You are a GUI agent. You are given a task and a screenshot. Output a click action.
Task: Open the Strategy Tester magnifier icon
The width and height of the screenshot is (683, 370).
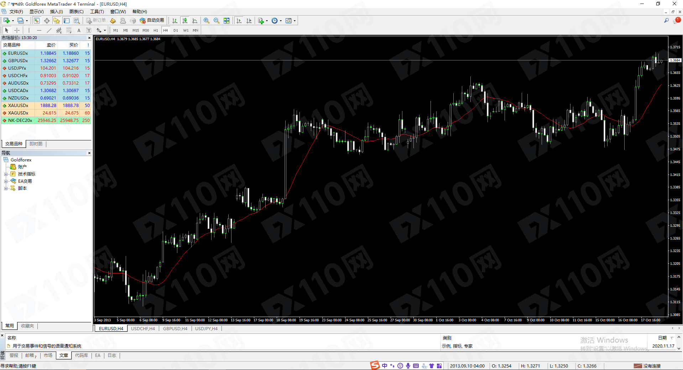(x=77, y=21)
